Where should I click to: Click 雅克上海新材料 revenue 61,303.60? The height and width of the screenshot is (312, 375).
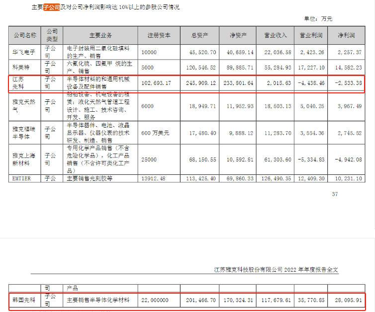278,159
